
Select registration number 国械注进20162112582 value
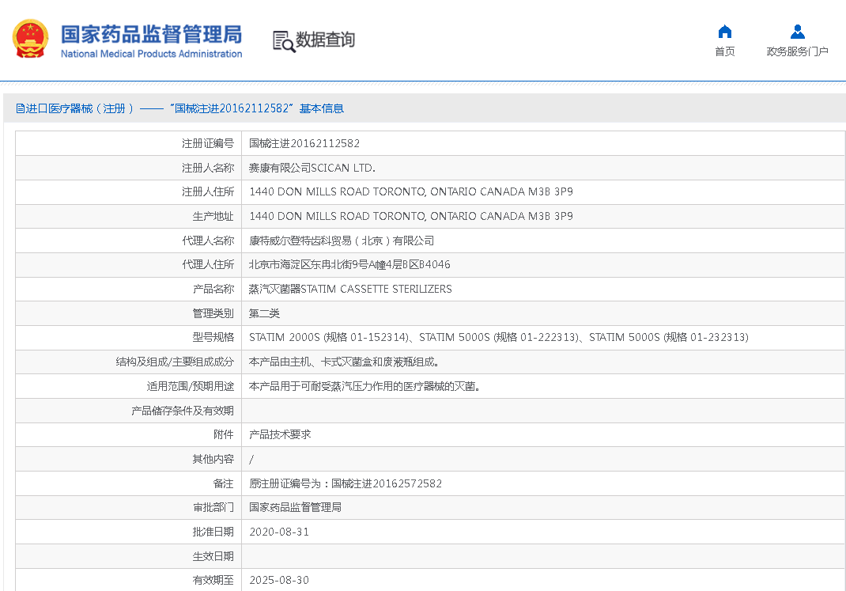click(304, 143)
